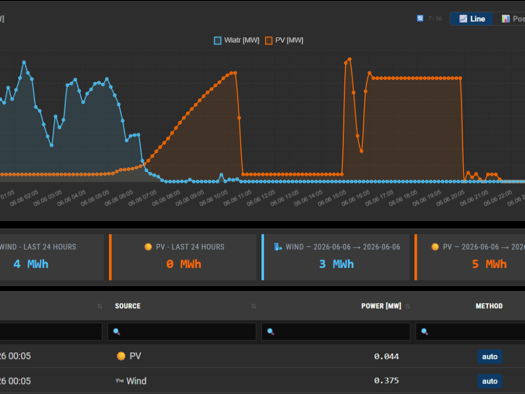Screen dimensions: 525x394
Task: Click the Wind row turbine icon
Action: (120, 380)
